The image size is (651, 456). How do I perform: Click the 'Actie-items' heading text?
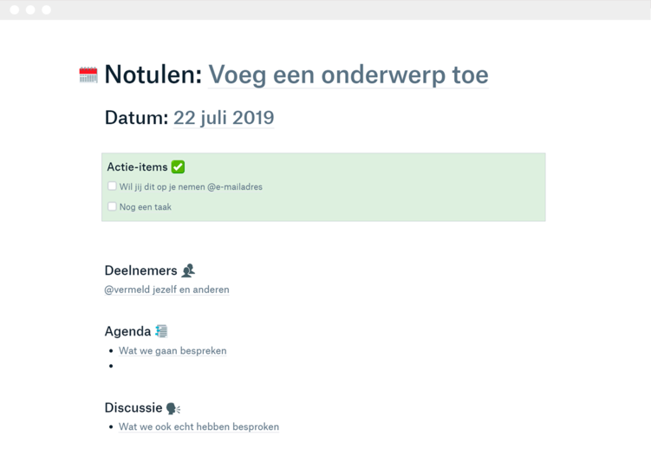(137, 166)
